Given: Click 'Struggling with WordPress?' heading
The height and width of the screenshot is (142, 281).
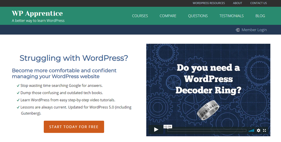Looking at the screenshot, I should pyautogui.click(x=74, y=58).
